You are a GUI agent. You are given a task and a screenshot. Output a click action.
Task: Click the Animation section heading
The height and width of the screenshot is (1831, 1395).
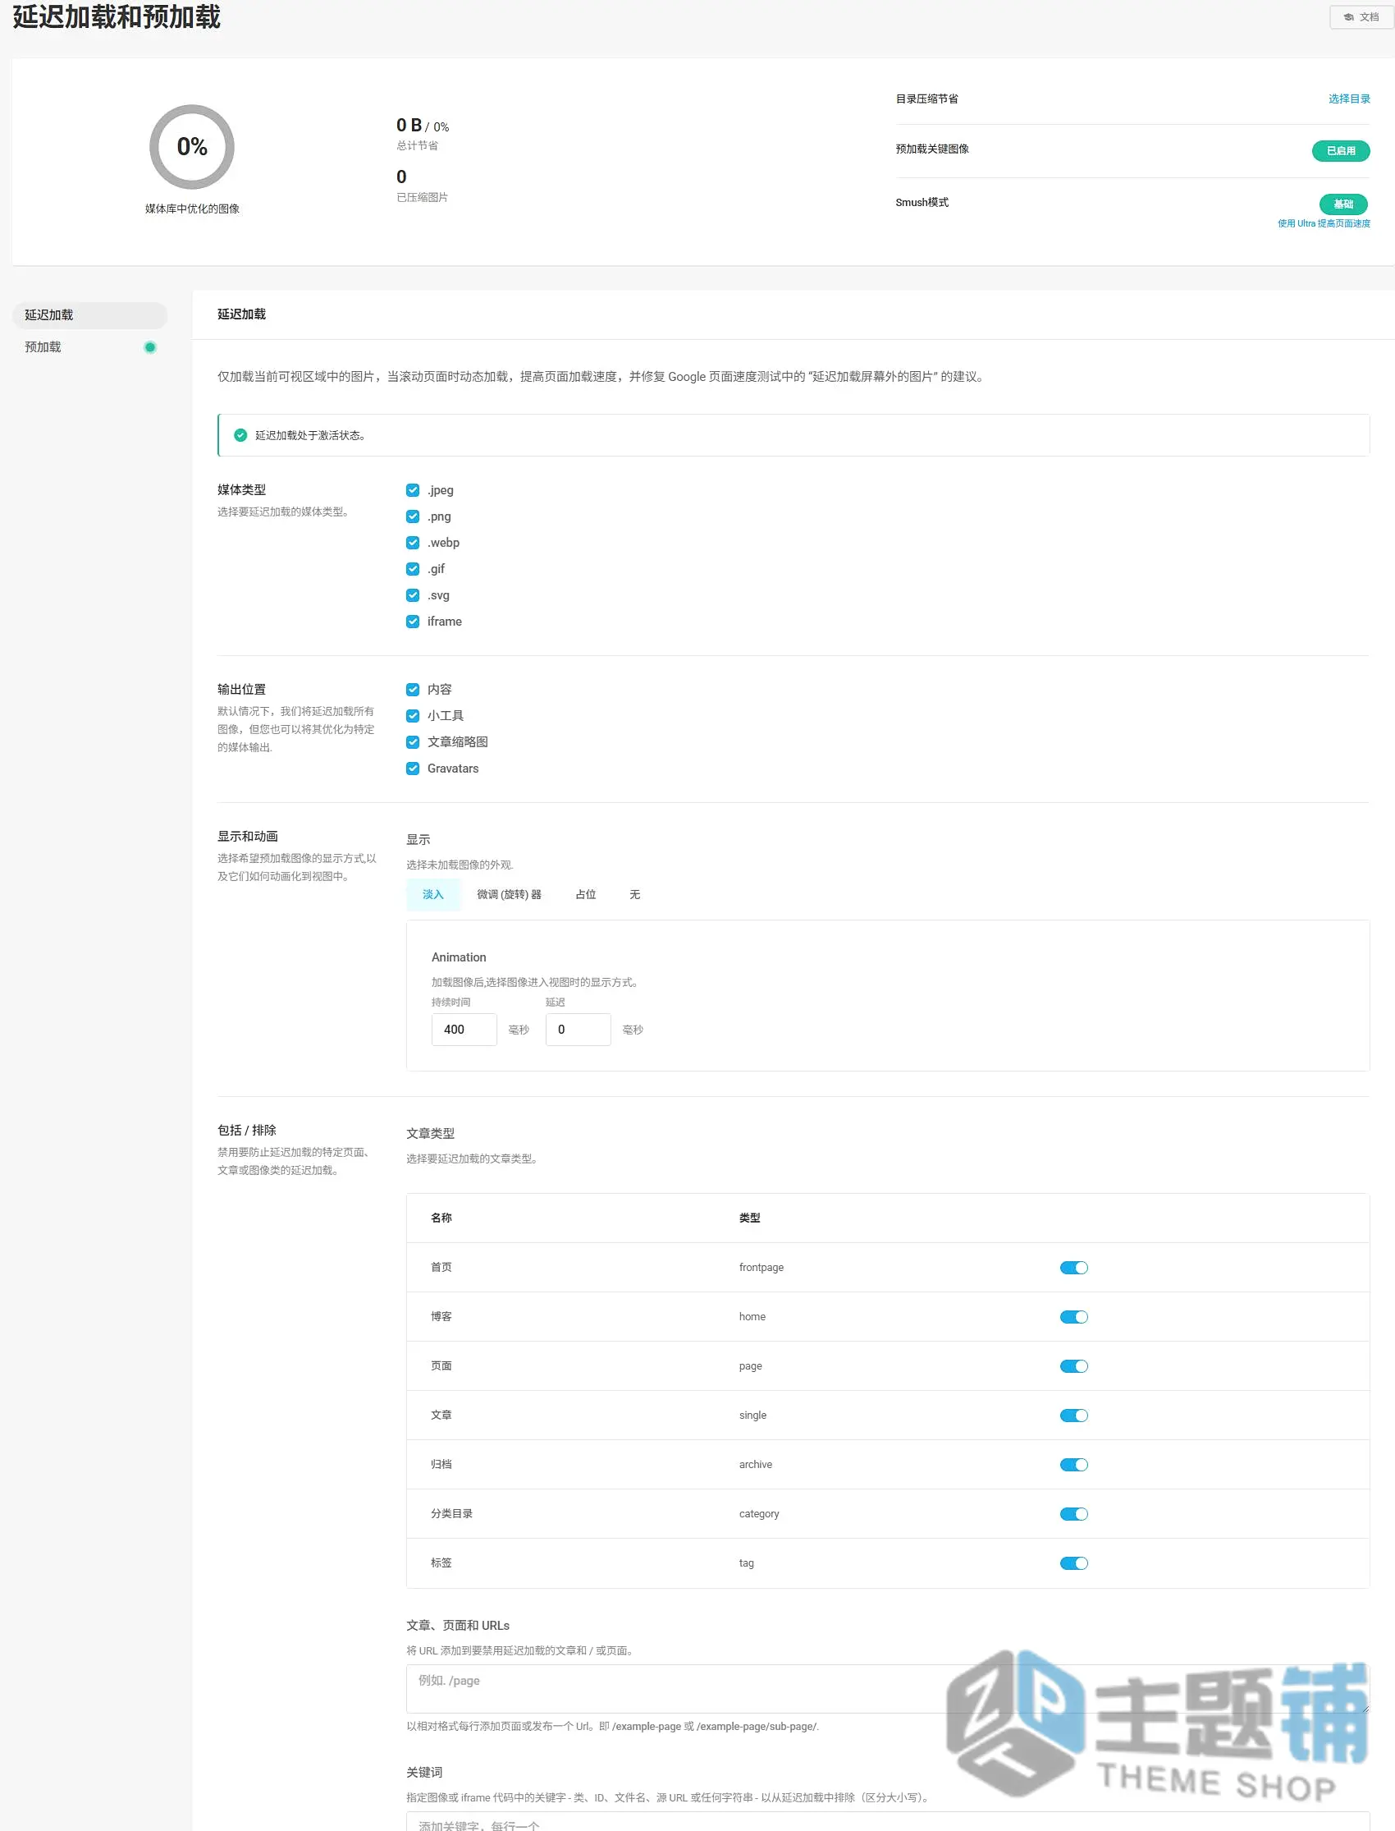pos(459,957)
